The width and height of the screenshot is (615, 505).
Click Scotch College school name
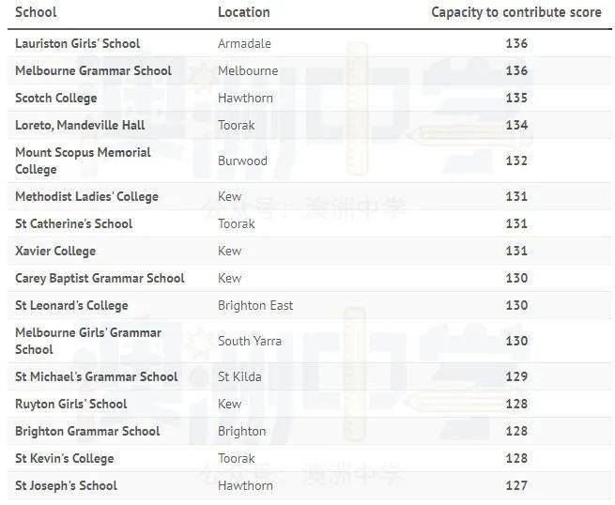coord(56,98)
